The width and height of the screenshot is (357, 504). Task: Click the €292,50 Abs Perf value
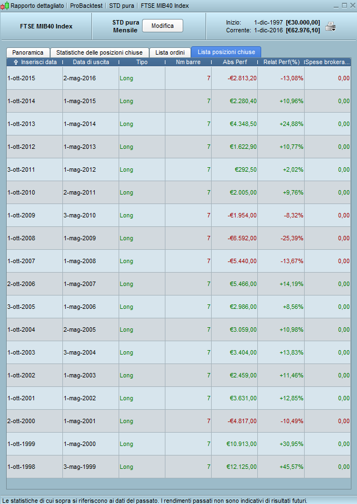click(246, 169)
